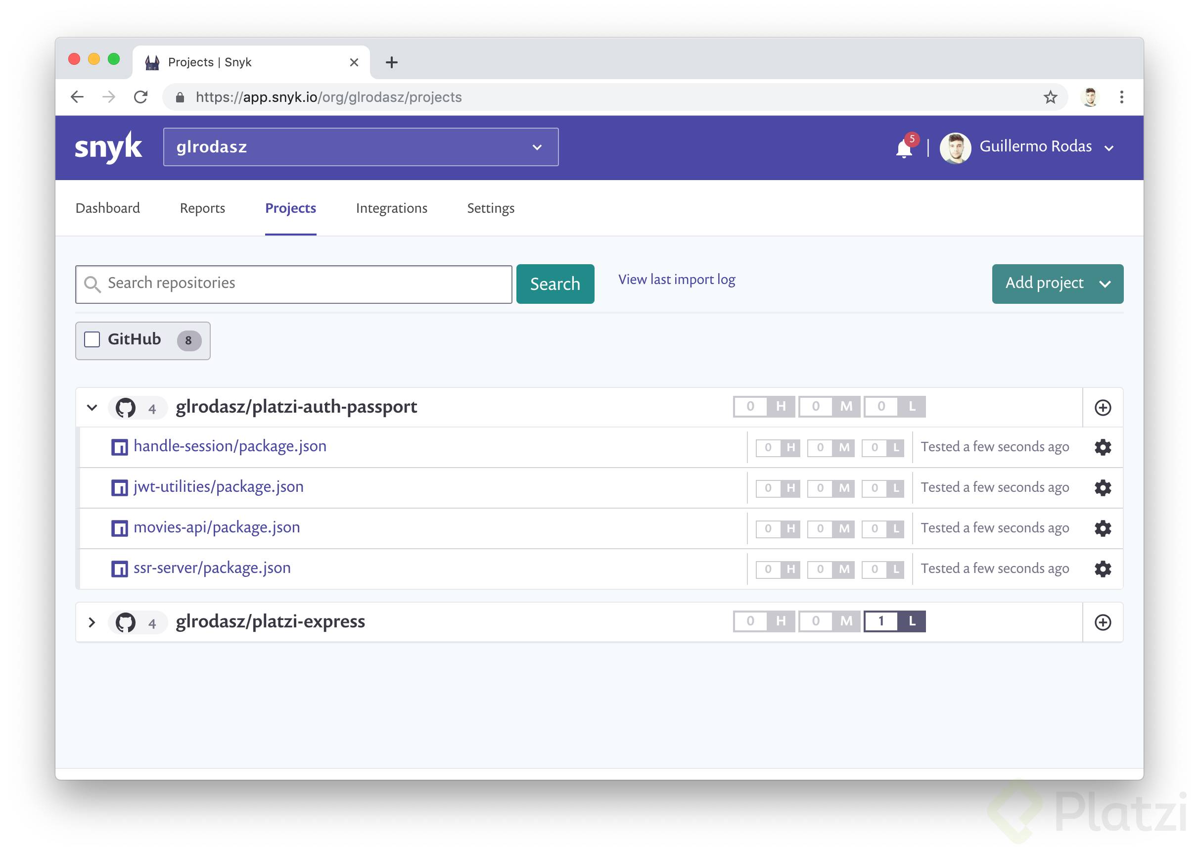
Task: Click Tested a few seconds ago on ssr-server row
Action: [994, 569]
